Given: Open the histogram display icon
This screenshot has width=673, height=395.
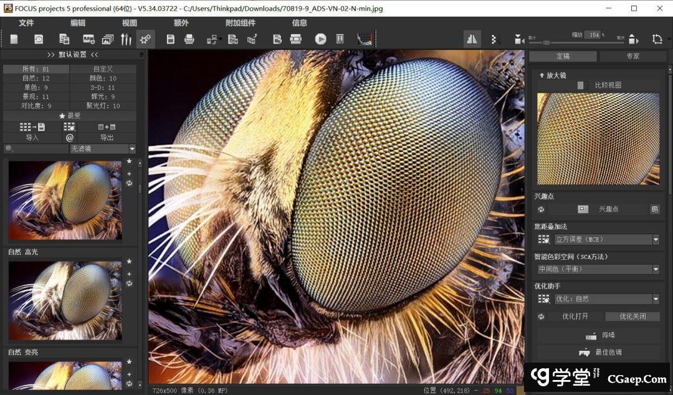Looking at the screenshot, I should pos(365,39).
